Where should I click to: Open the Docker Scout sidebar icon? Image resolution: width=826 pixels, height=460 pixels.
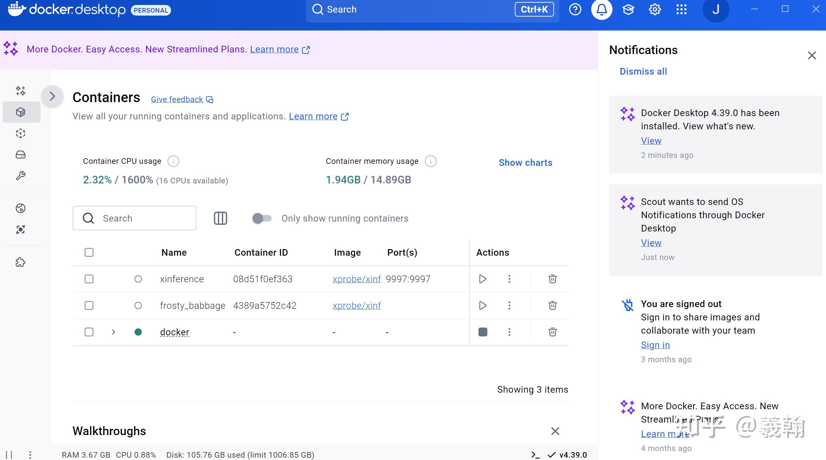tap(21, 230)
